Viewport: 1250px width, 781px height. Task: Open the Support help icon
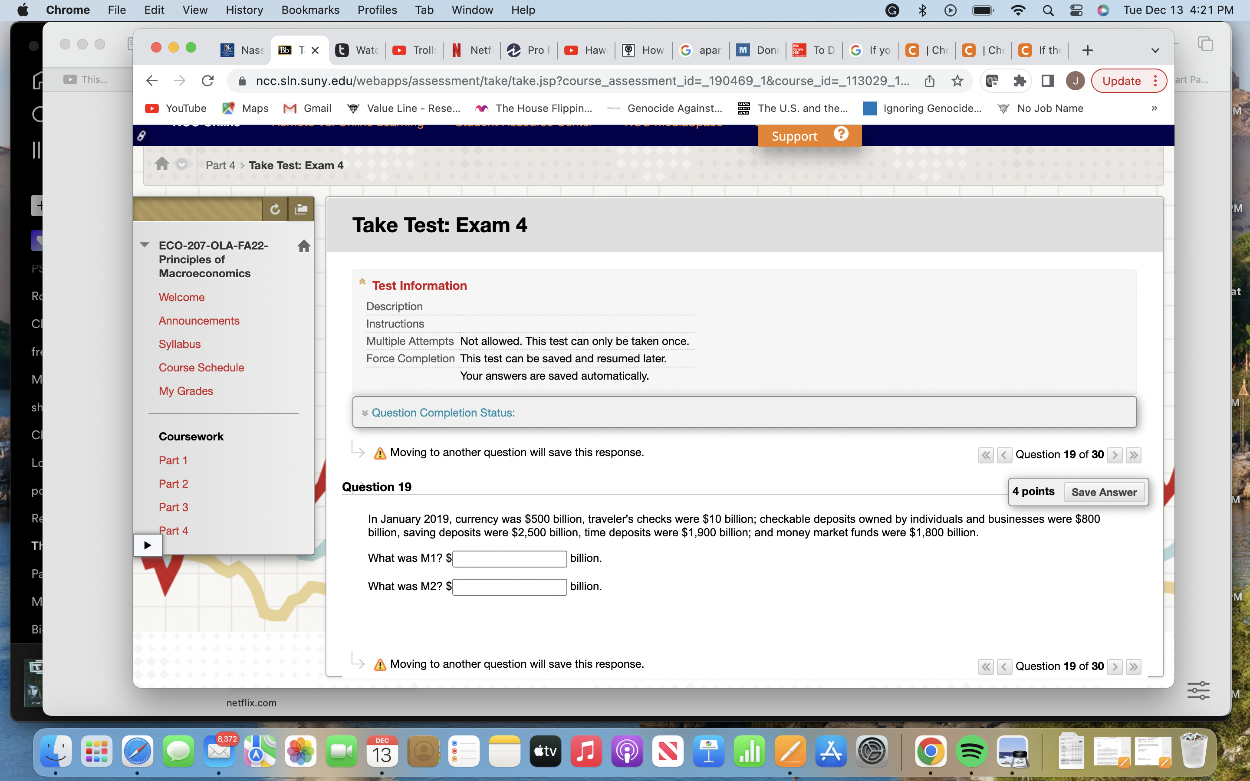[841, 135]
